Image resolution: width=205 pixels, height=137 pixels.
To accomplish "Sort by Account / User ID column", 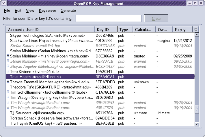I will (51, 30).
